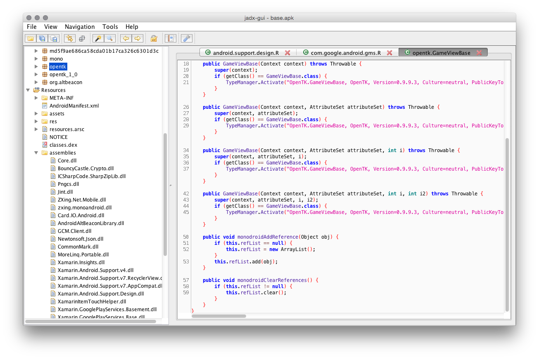Open AndroidManifest.xml in the tree
Image resolution: width=539 pixels, height=359 pixels.
coord(74,106)
